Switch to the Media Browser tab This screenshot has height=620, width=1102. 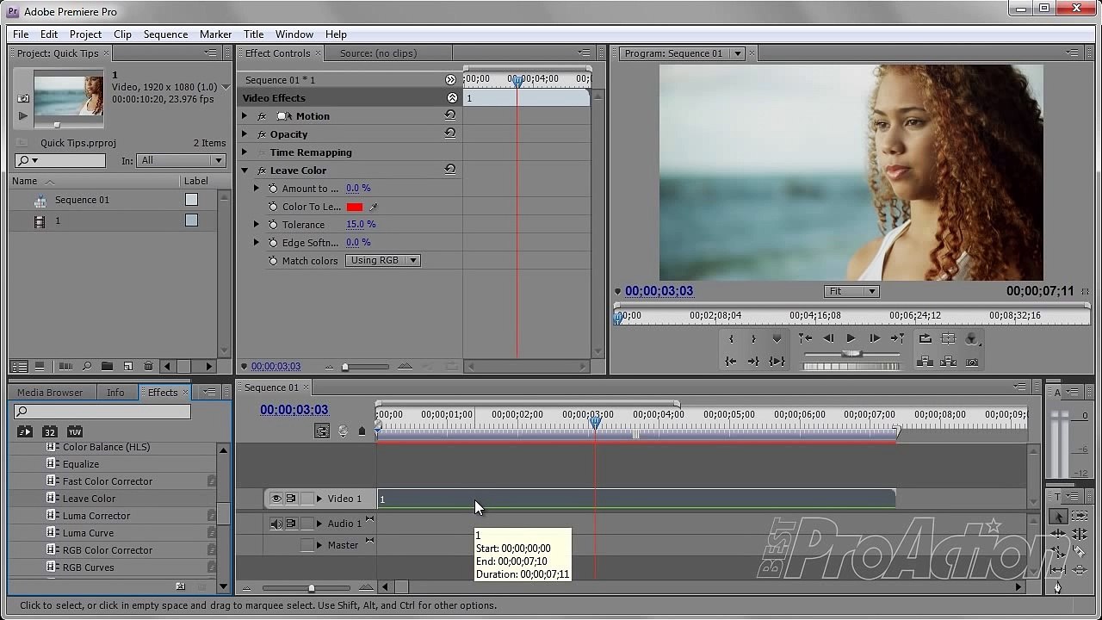(50, 393)
